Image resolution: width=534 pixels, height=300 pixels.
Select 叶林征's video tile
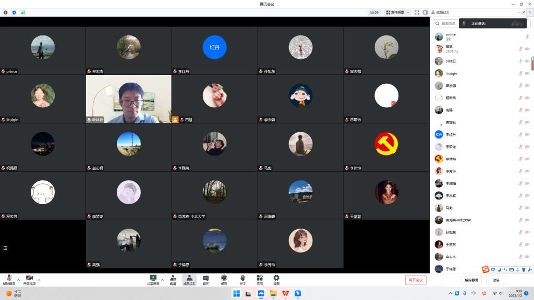click(129, 99)
